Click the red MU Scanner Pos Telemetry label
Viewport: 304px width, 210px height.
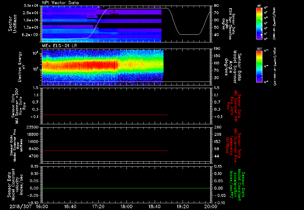pos(234,145)
